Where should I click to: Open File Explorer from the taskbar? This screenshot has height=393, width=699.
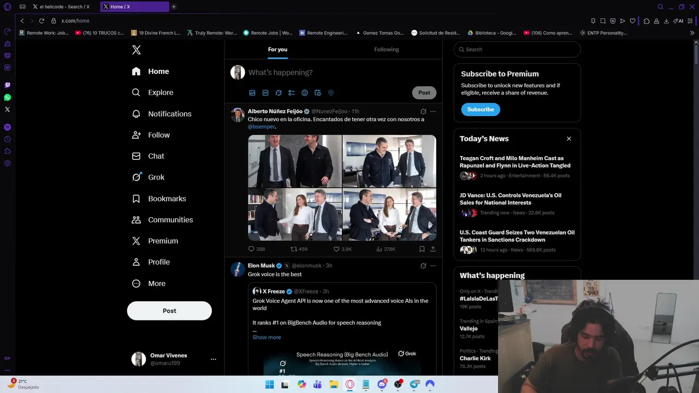pyautogui.click(x=334, y=384)
